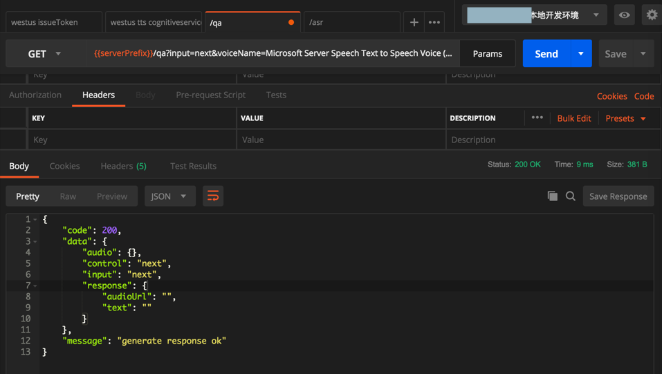Image resolution: width=662 pixels, height=374 pixels.
Task: Click the "text": "" JSON line
Action: coord(127,308)
